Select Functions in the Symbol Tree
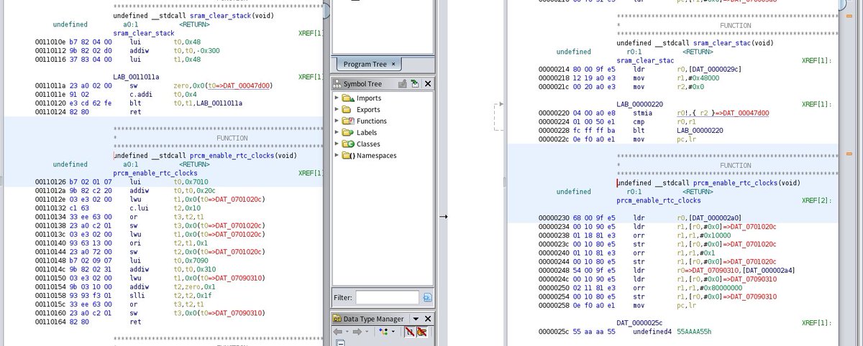 point(372,121)
